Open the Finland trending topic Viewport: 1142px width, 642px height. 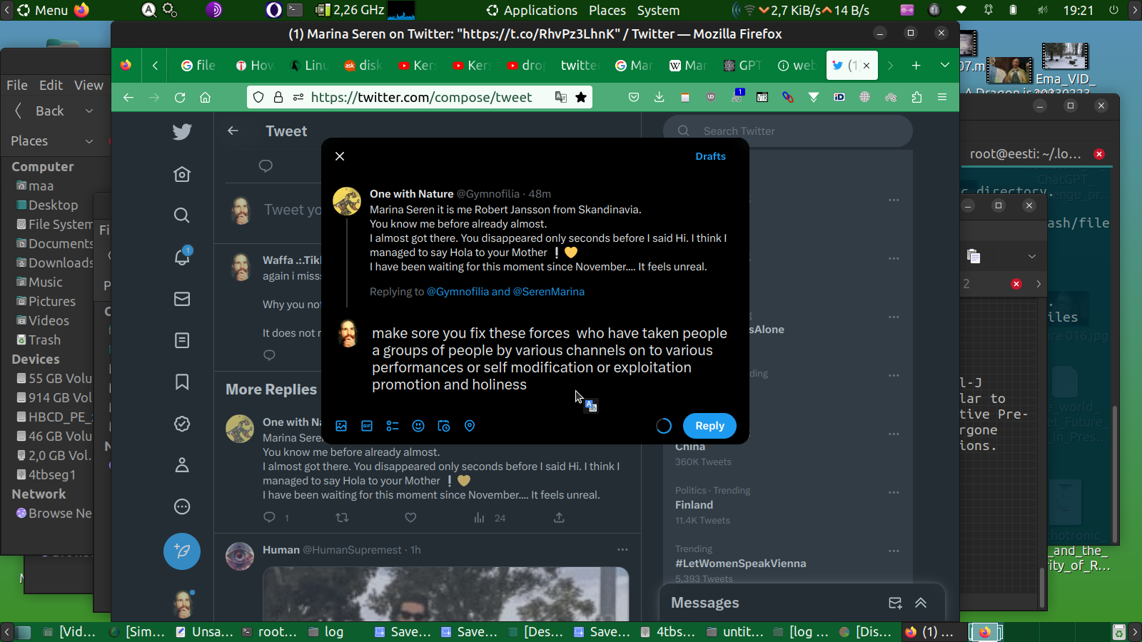(694, 505)
